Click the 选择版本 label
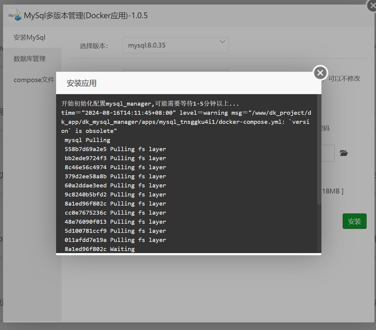 (x=94, y=46)
